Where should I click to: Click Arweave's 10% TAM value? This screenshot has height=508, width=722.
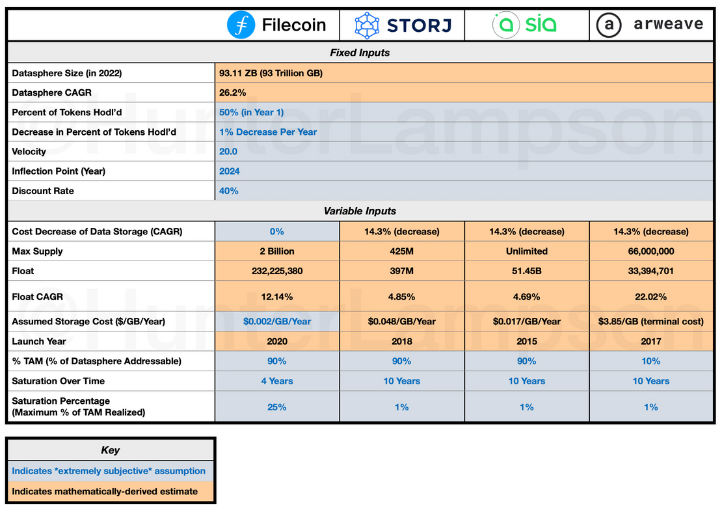(651, 361)
